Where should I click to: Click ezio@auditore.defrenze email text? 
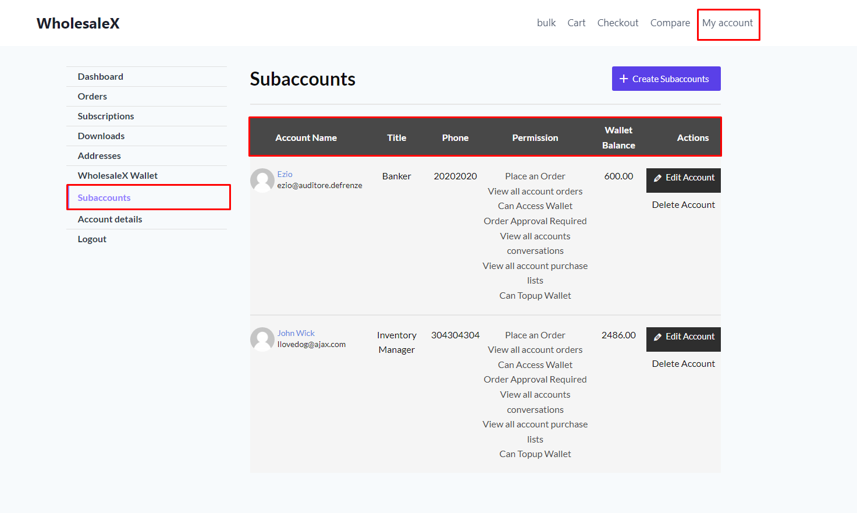pos(319,185)
